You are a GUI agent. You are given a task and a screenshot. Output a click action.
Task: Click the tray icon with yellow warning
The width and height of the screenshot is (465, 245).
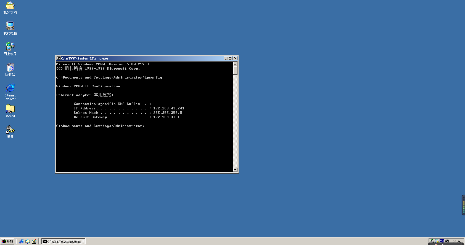[437, 241]
